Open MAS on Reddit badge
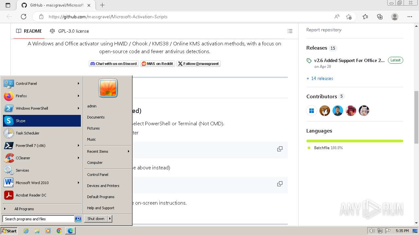Viewport: 419px width, 235px height. [157, 64]
